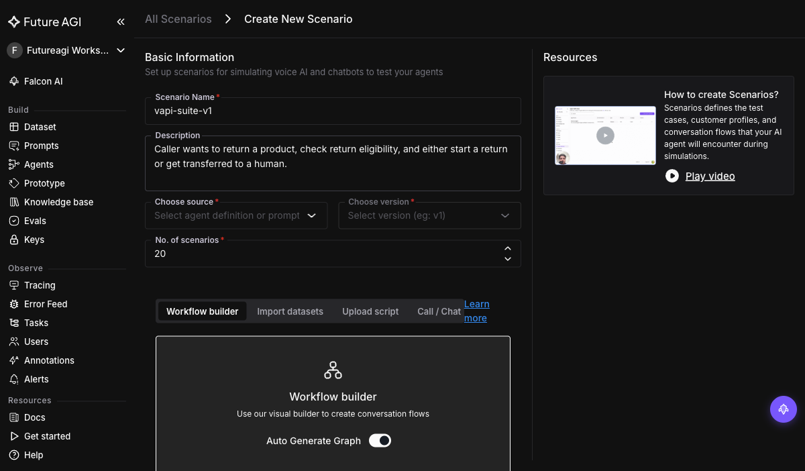
Task: Decrease the number of scenarios
Action: (508, 258)
